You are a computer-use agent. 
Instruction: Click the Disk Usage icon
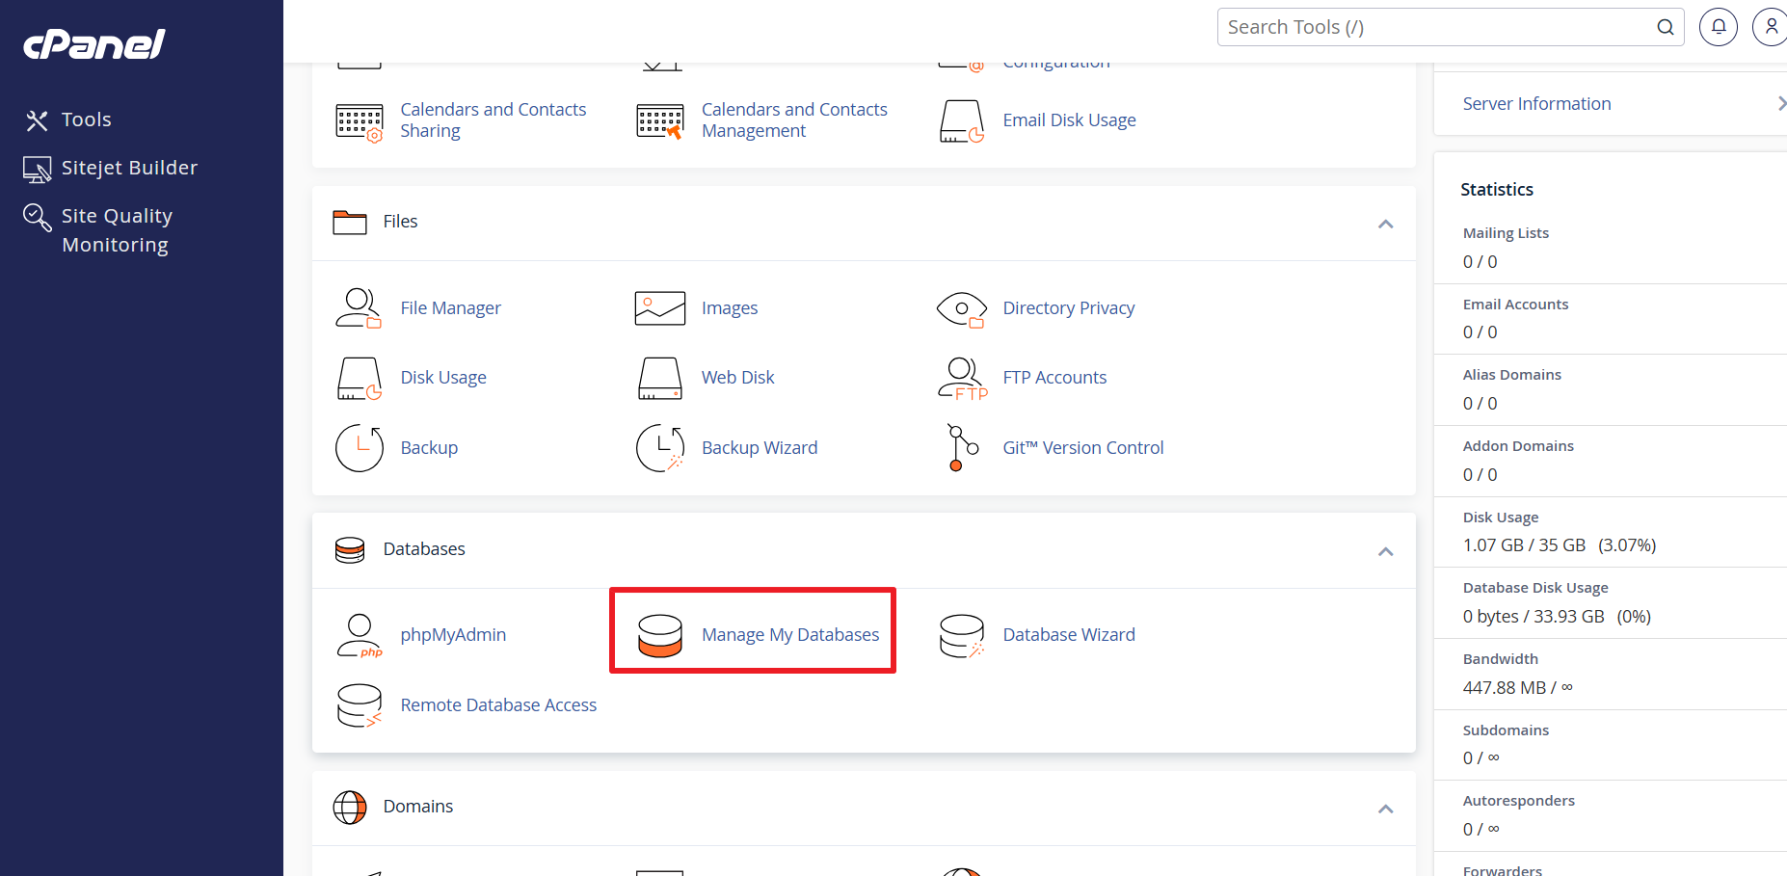(x=360, y=379)
